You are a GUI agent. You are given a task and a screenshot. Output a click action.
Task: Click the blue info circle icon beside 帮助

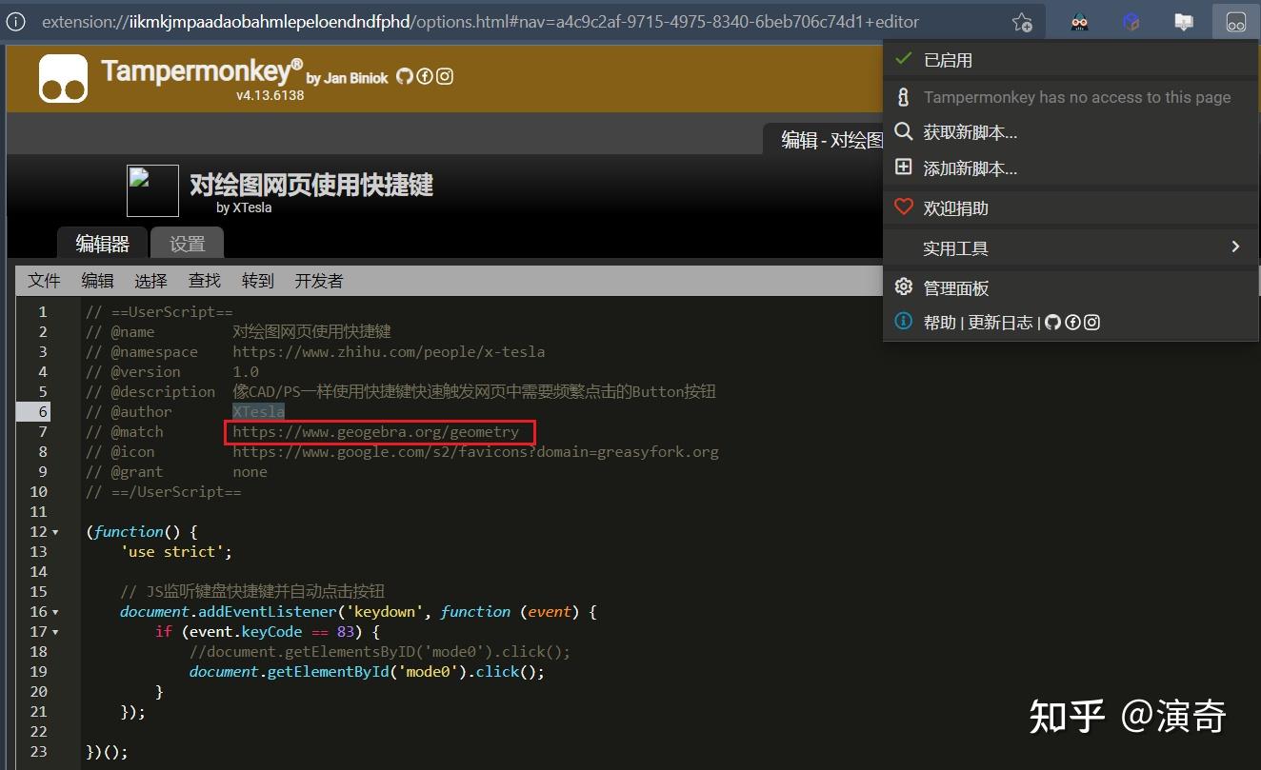tap(904, 322)
